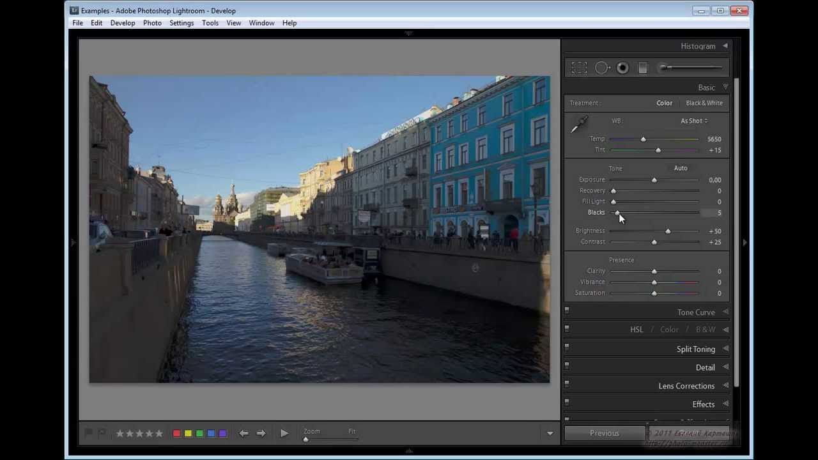Collapse the Histogram panel
The image size is (818, 460).
pos(725,46)
